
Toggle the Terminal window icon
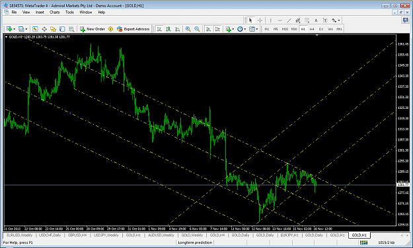pyautogui.click(x=62, y=29)
